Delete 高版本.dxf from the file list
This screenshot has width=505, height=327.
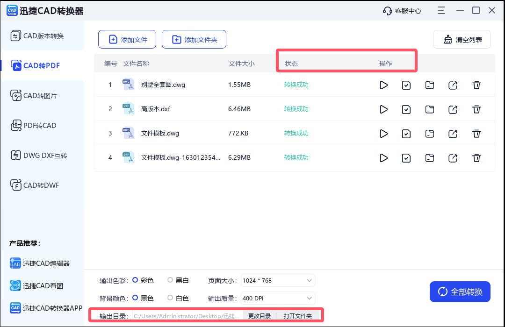[x=476, y=109]
